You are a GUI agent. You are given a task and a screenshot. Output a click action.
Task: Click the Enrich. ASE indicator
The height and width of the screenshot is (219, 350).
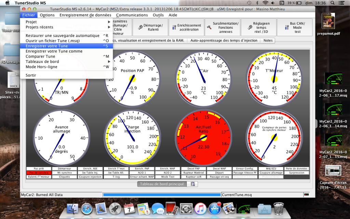point(90,168)
